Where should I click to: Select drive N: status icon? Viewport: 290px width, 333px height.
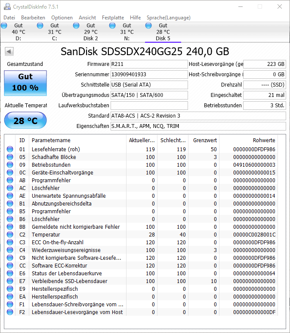tap(112, 25)
